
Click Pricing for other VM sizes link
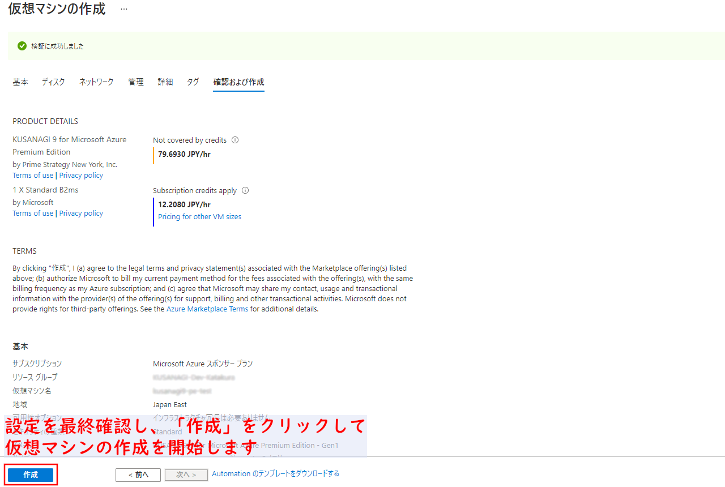point(199,217)
